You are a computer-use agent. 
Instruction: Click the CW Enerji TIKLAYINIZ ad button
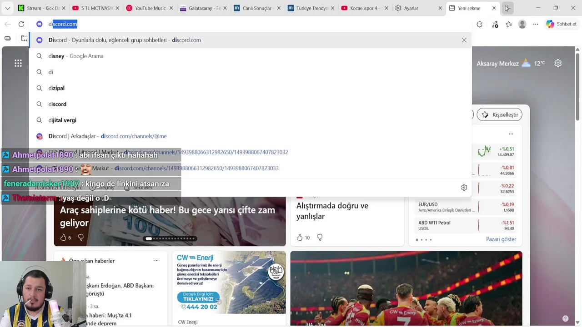[x=198, y=297]
